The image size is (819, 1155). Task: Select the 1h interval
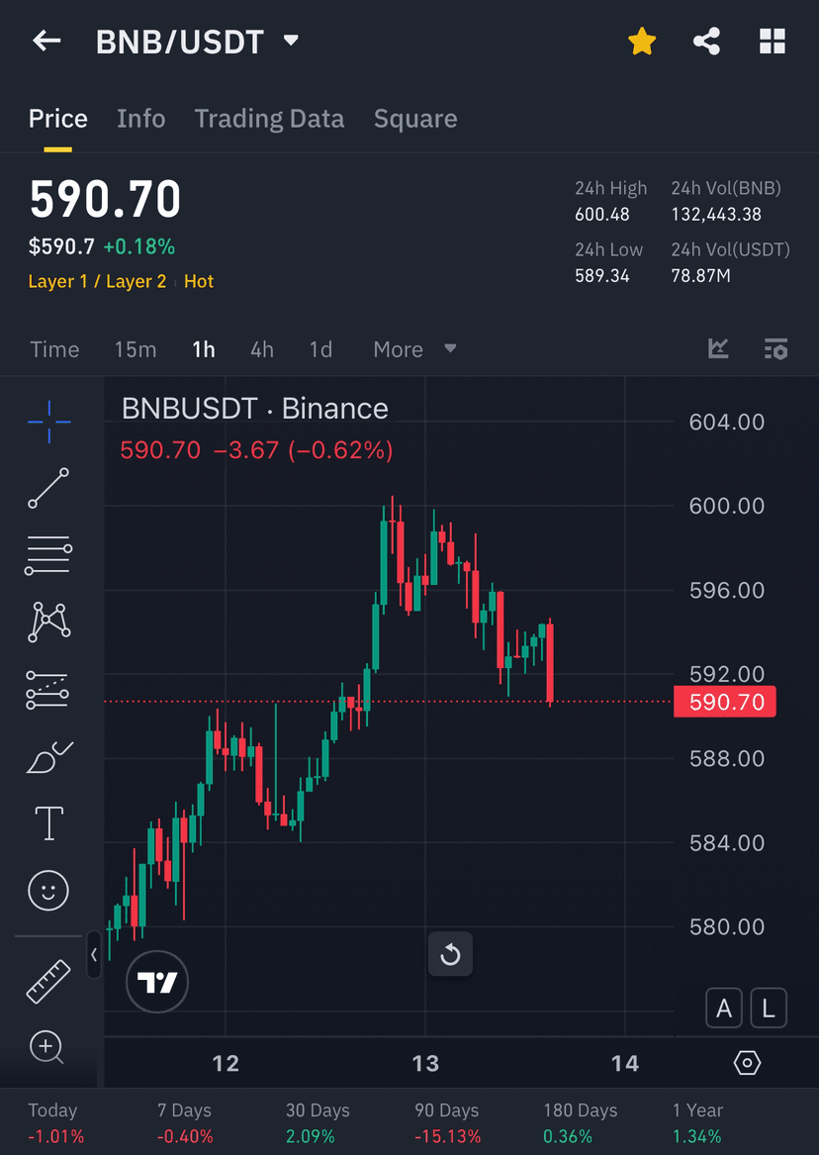tap(204, 349)
